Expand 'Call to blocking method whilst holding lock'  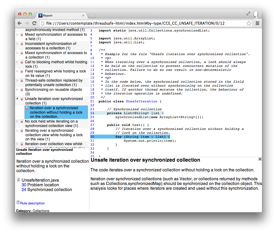(17, 62)
